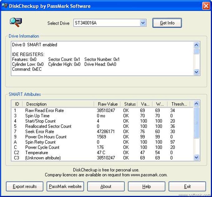Viewport: 212px width, 197px height.
Task: Click the Exit button
Action: click(187, 186)
